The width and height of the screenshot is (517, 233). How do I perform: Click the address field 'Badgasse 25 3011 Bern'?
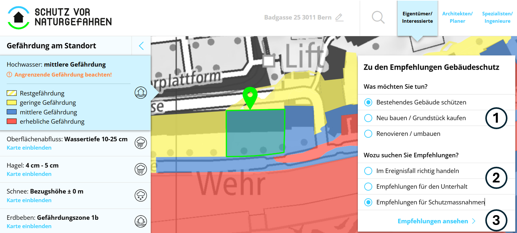(x=297, y=18)
